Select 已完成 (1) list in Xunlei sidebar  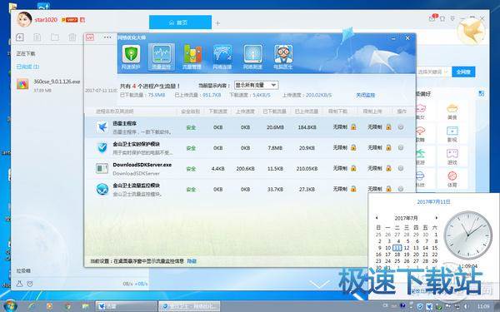coord(27,67)
